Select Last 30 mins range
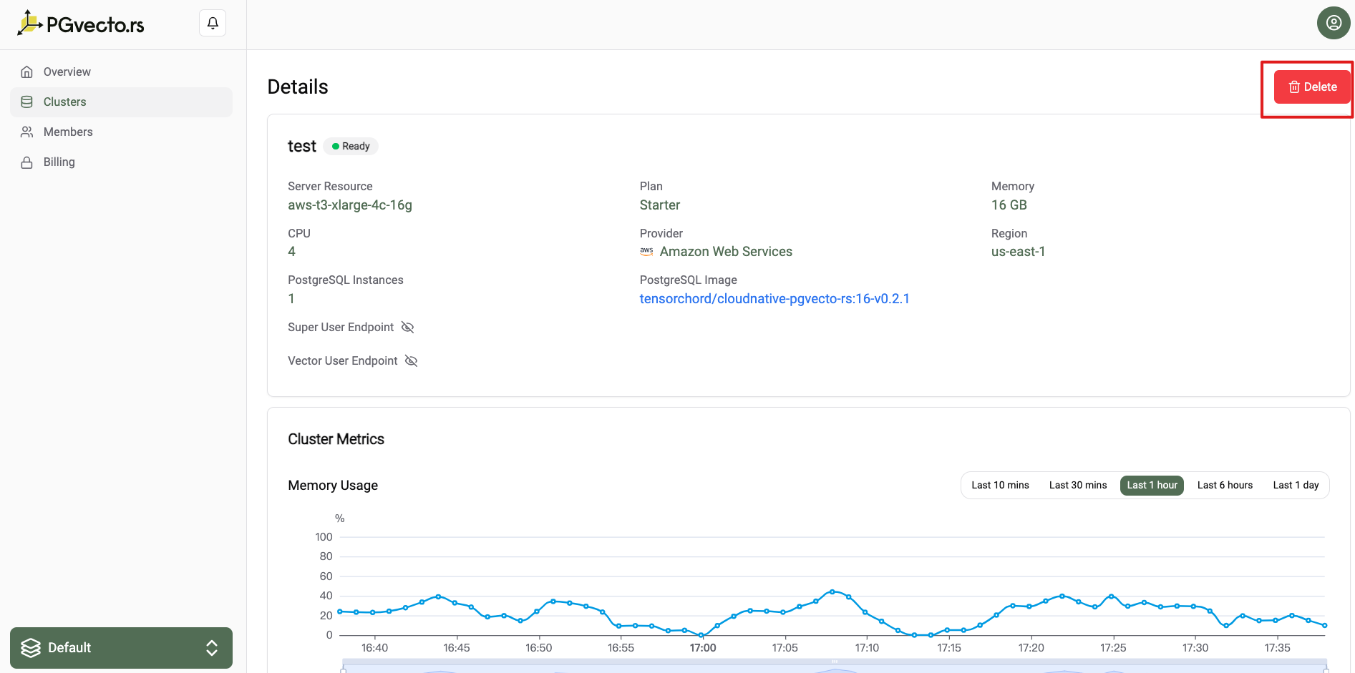Image resolution: width=1355 pixels, height=673 pixels. coord(1078,485)
